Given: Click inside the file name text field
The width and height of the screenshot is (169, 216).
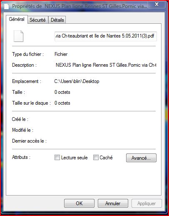Looking at the screenshot, I should [x=106, y=36].
